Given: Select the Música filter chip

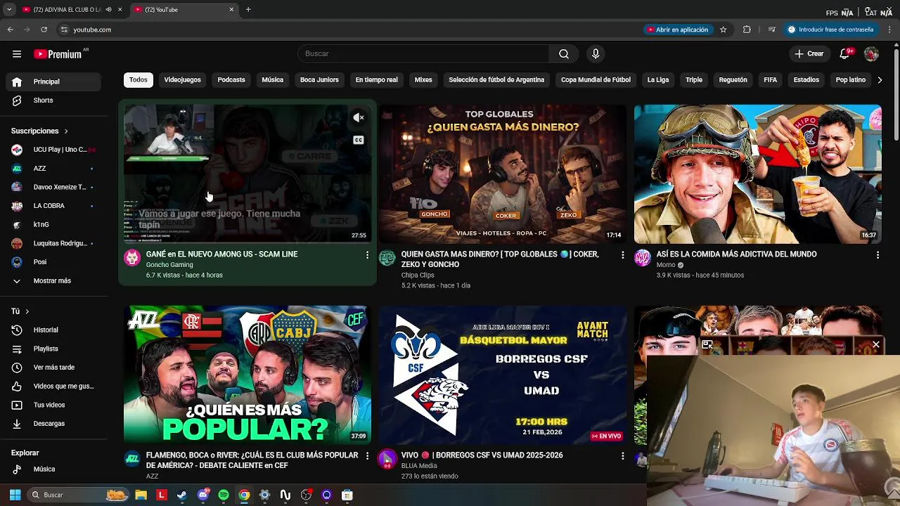Looking at the screenshot, I should coord(272,80).
